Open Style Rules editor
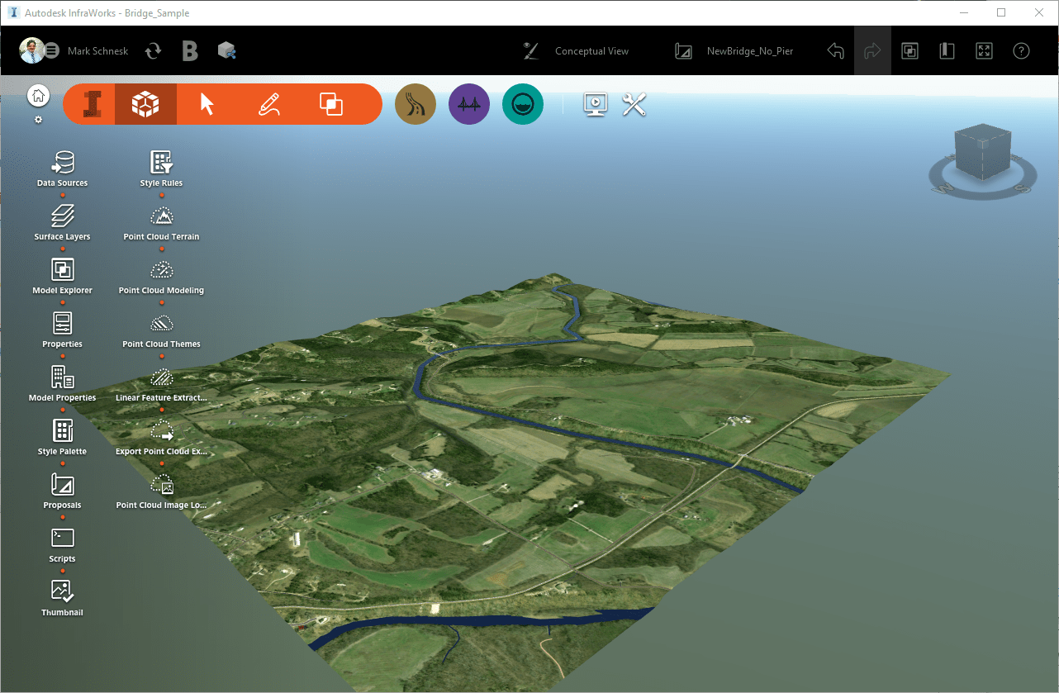This screenshot has height=693, width=1059. click(x=161, y=163)
